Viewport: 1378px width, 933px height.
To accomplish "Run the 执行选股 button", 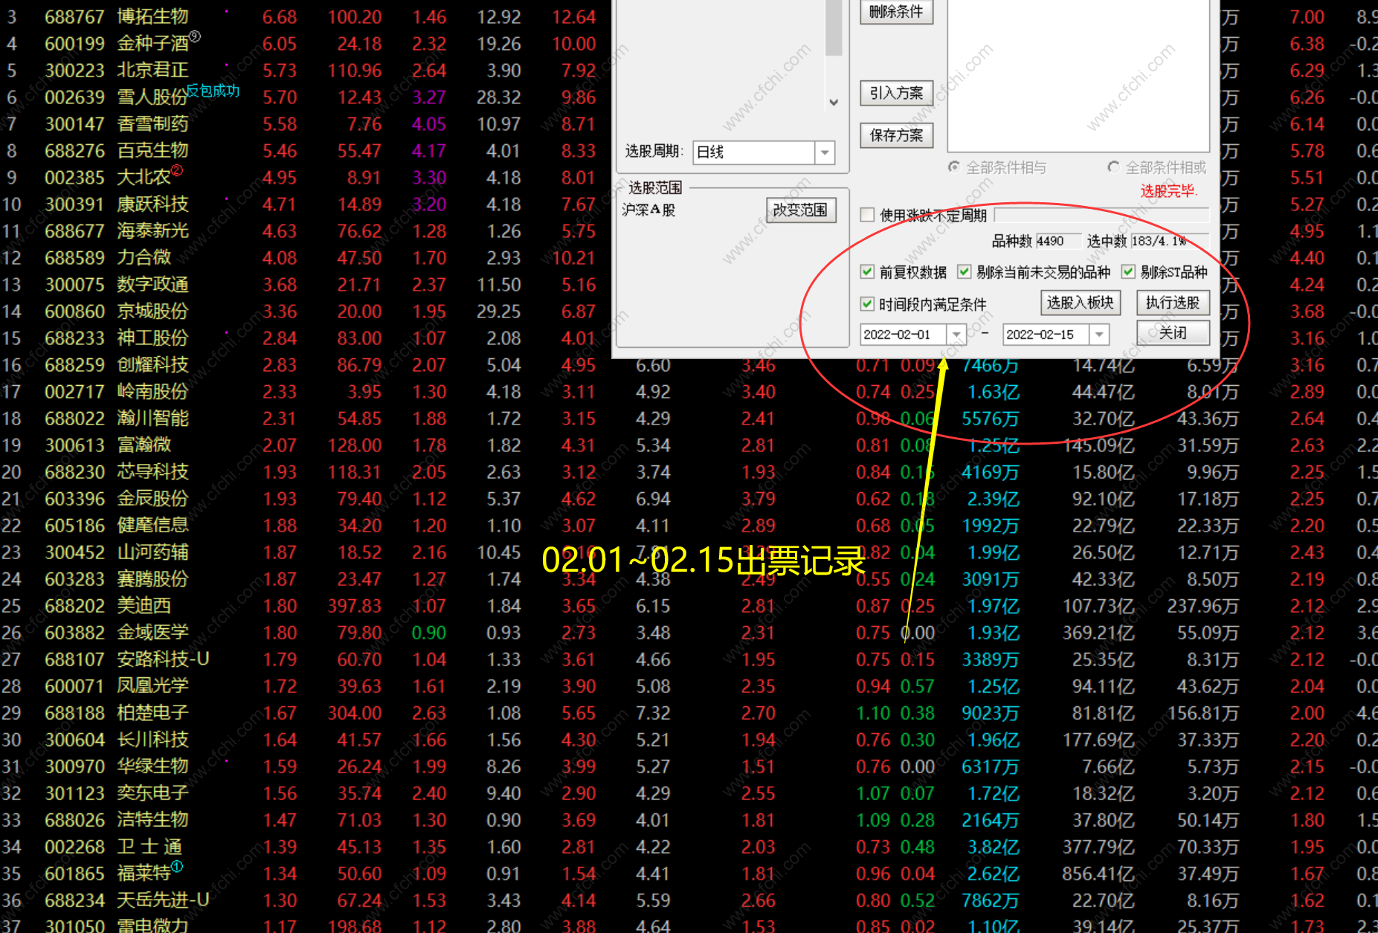I will (x=1173, y=303).
